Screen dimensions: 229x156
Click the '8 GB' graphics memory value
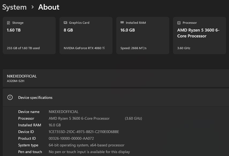[x=68, y=30]
